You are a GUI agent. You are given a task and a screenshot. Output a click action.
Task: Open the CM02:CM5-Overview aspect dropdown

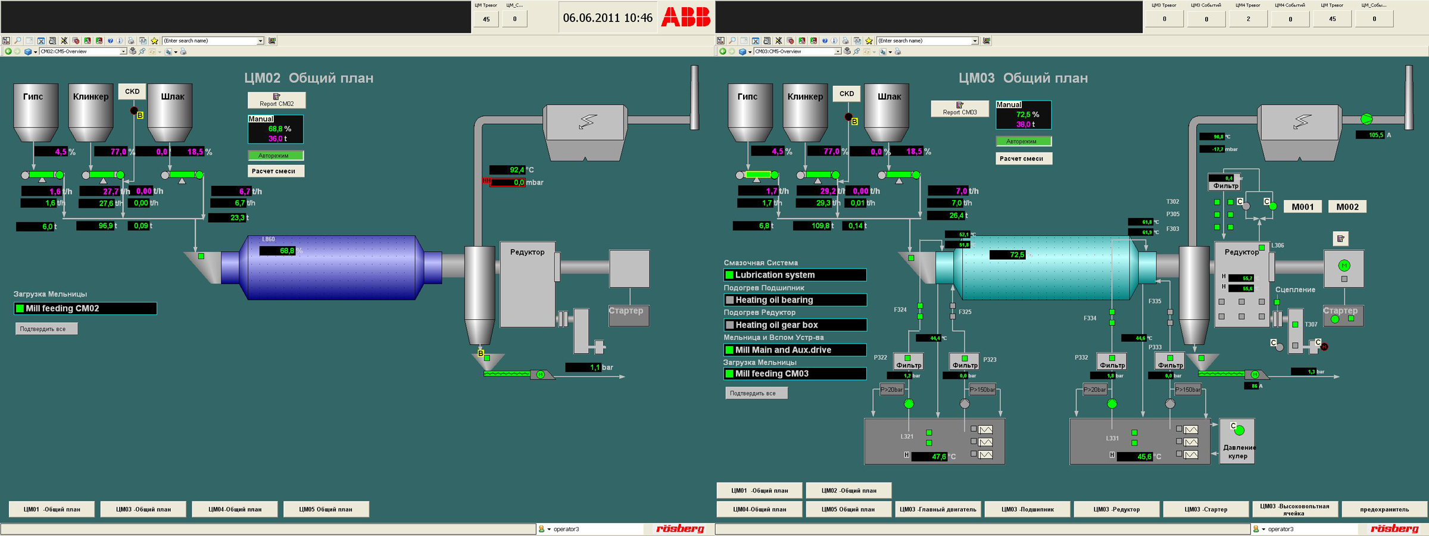tap(123, 52)
